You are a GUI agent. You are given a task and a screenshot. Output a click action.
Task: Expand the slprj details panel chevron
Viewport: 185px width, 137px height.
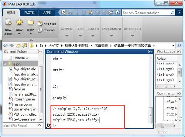coord(40,125)
